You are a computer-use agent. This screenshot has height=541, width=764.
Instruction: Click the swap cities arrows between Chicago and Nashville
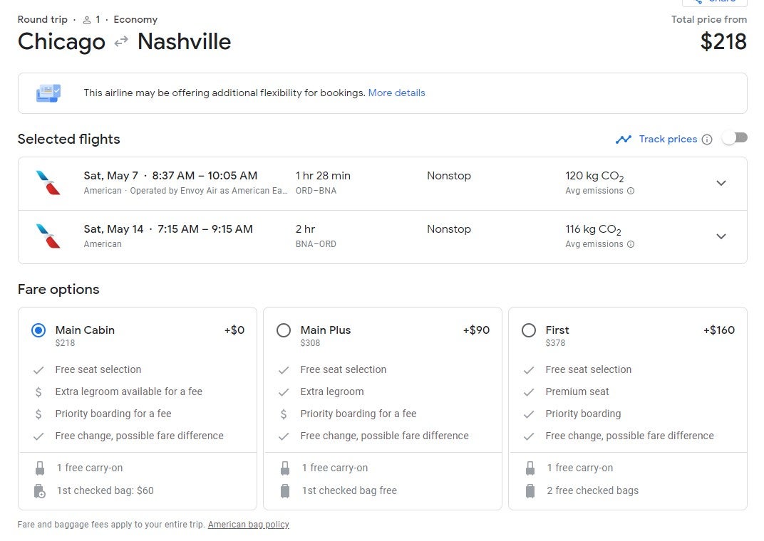[121, 41]
